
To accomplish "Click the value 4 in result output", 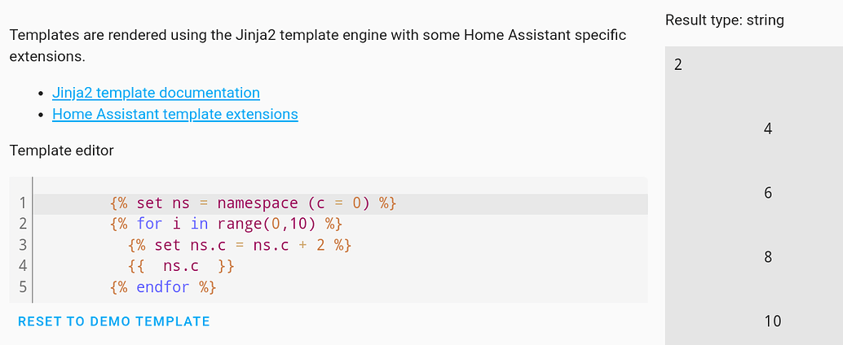I will 768,129.
